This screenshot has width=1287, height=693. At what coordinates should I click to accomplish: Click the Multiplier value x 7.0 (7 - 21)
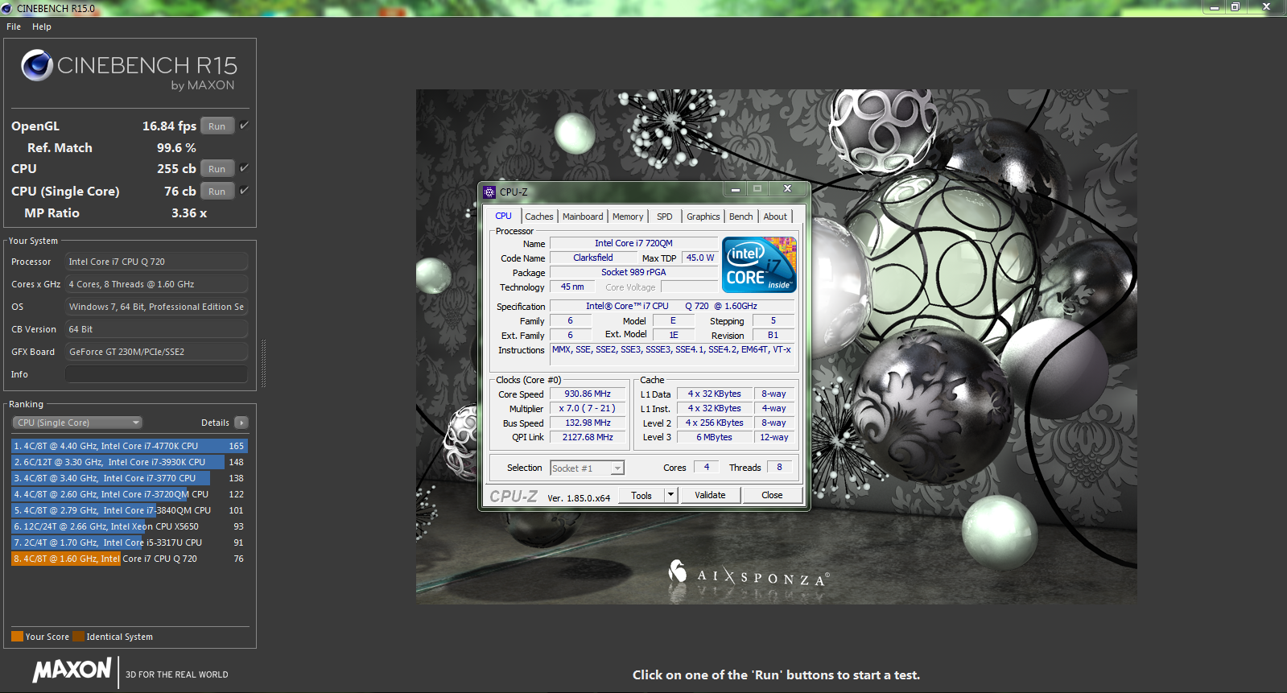pos(588,409)
